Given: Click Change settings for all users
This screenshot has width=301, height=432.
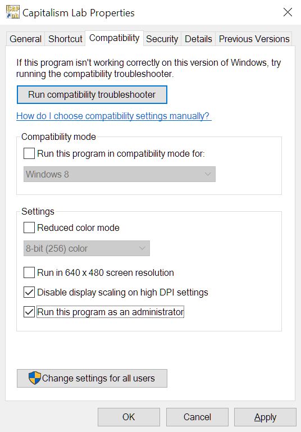Looking at the screenshot, I should tap(92, 378).
